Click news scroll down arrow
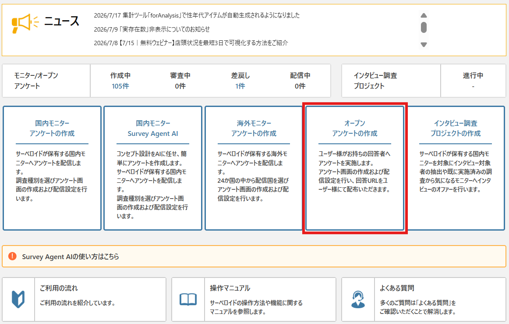The height and width of the screenshot is (324, 509). pyautogui.click(x=424, y=45)
